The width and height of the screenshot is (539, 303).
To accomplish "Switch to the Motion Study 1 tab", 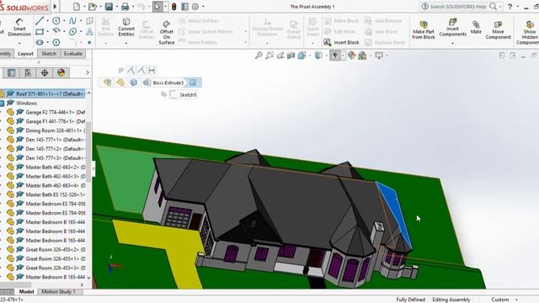I will point(58,292).
